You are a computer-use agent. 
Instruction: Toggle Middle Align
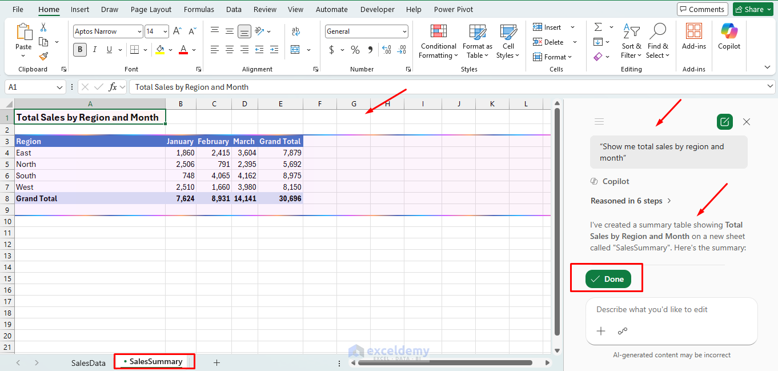(230, 31)
